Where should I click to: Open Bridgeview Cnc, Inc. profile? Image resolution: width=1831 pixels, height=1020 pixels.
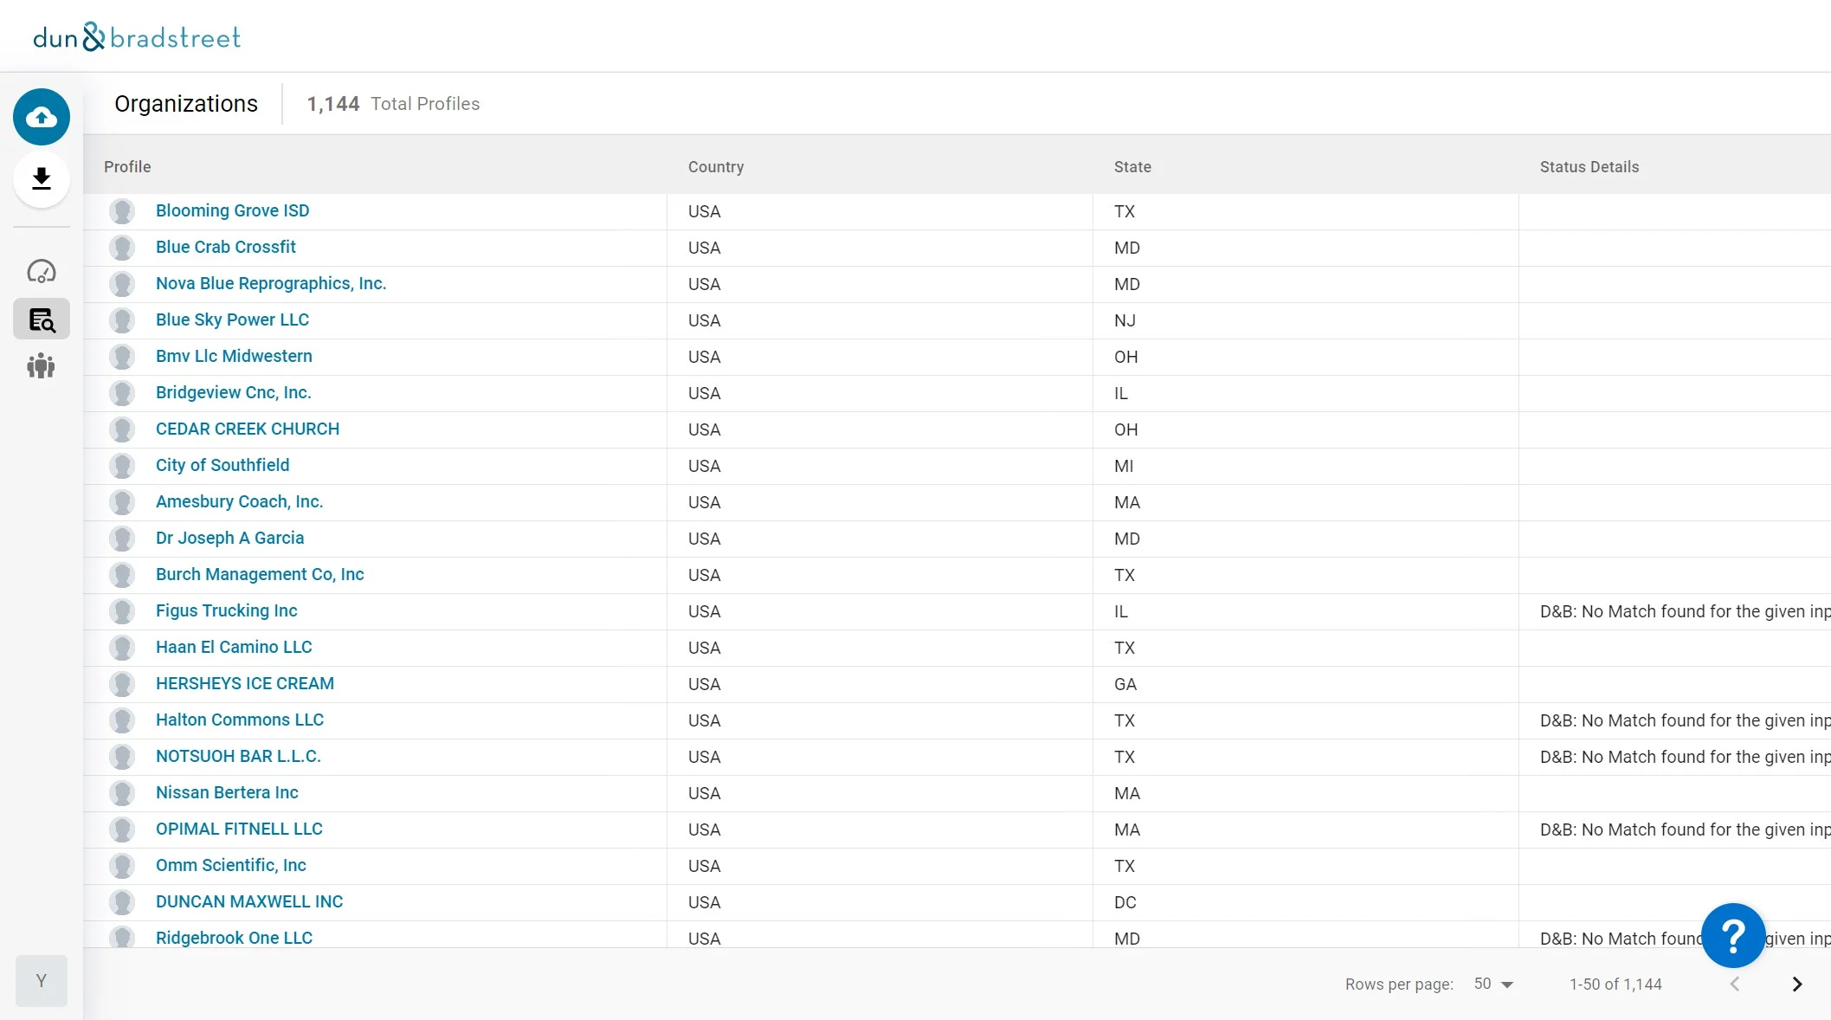coord(234,393)
